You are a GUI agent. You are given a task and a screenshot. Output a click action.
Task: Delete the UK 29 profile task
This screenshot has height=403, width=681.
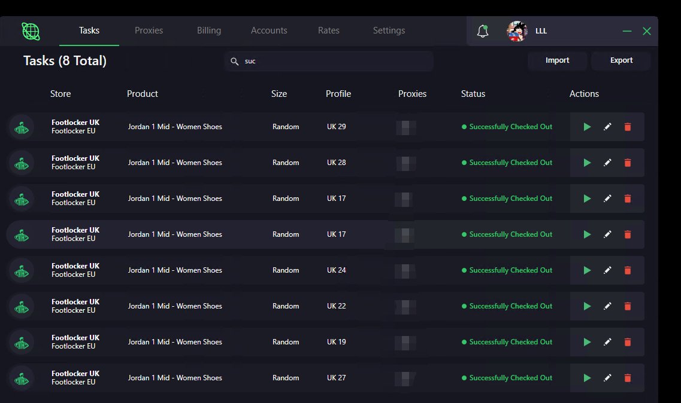click(x=628, y=127)
